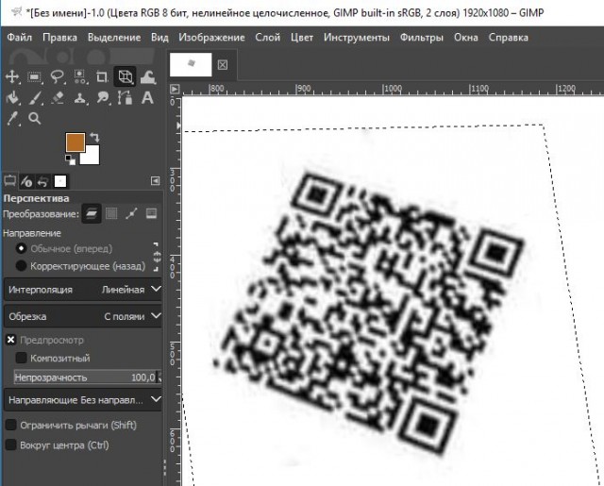
Task: Enable Ограничить рычаги (Shift) checkbox
Action: (10, 425)
